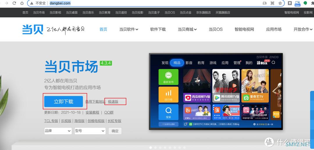Click 首页 in the dark top bar
The image size is (314, 150).
25,12
